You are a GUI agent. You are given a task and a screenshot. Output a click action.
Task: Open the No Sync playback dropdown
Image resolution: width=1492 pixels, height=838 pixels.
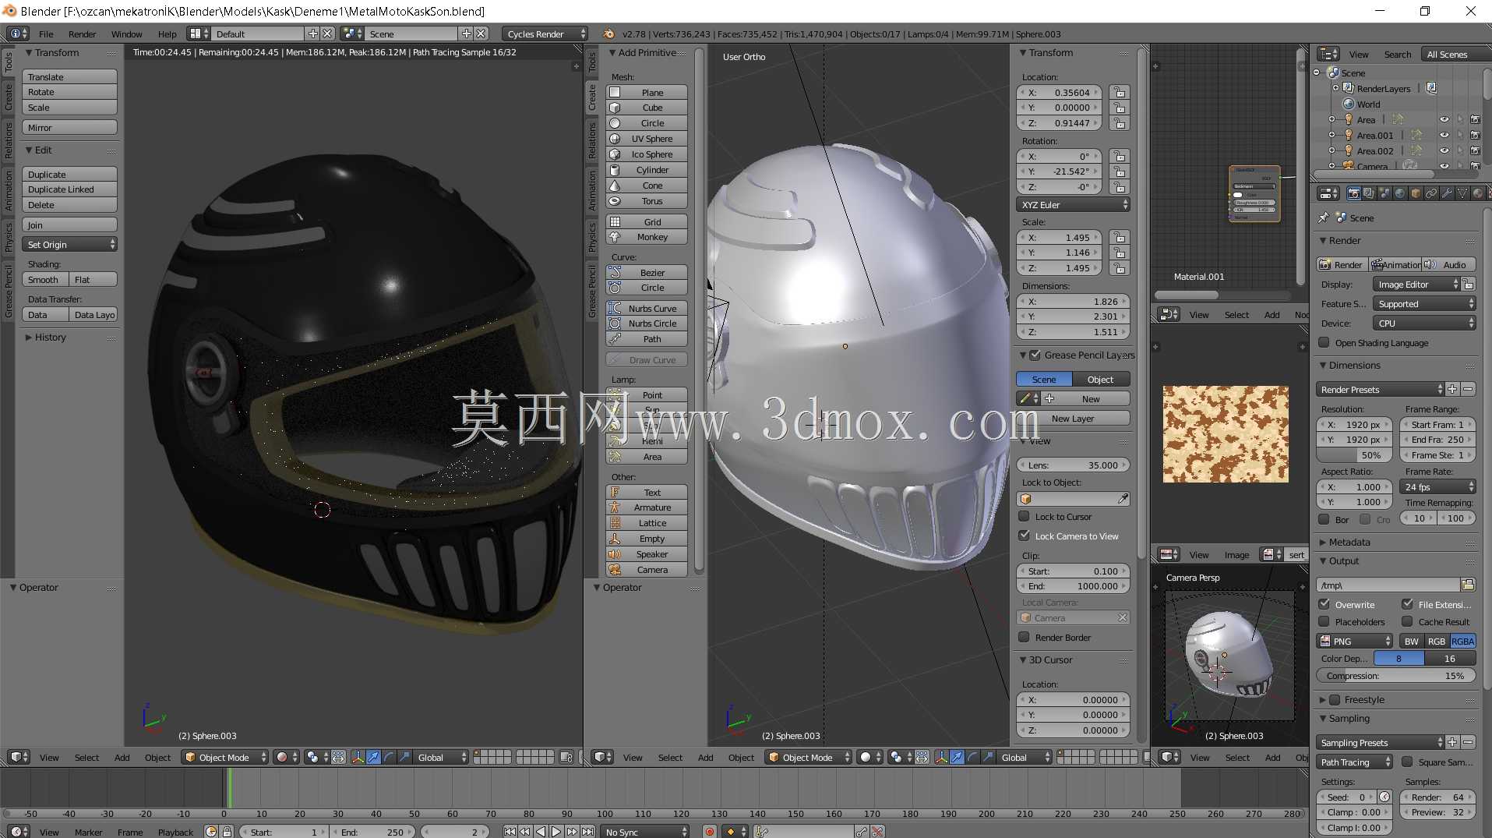click(646, 832)
